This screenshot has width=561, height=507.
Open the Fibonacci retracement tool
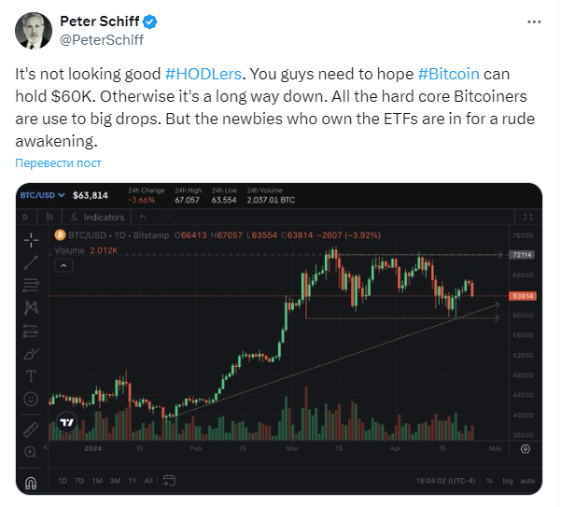[31, 284]
